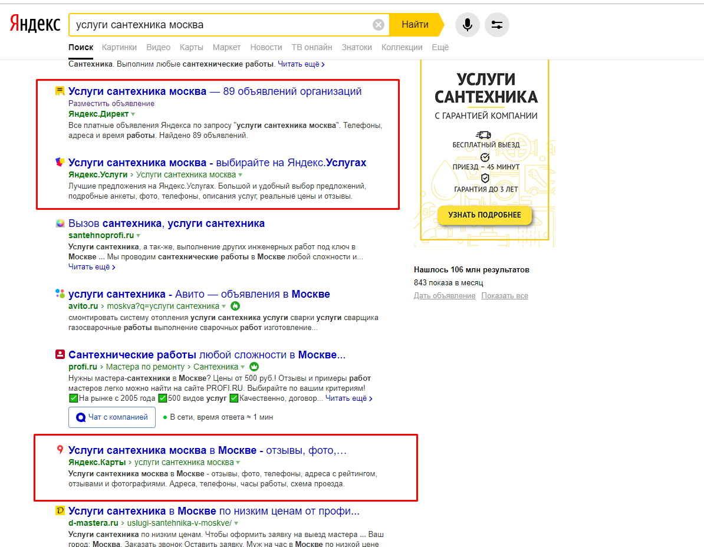
Task: Click the Яндекс.Услуги result favicon
Action: (60, 162)
